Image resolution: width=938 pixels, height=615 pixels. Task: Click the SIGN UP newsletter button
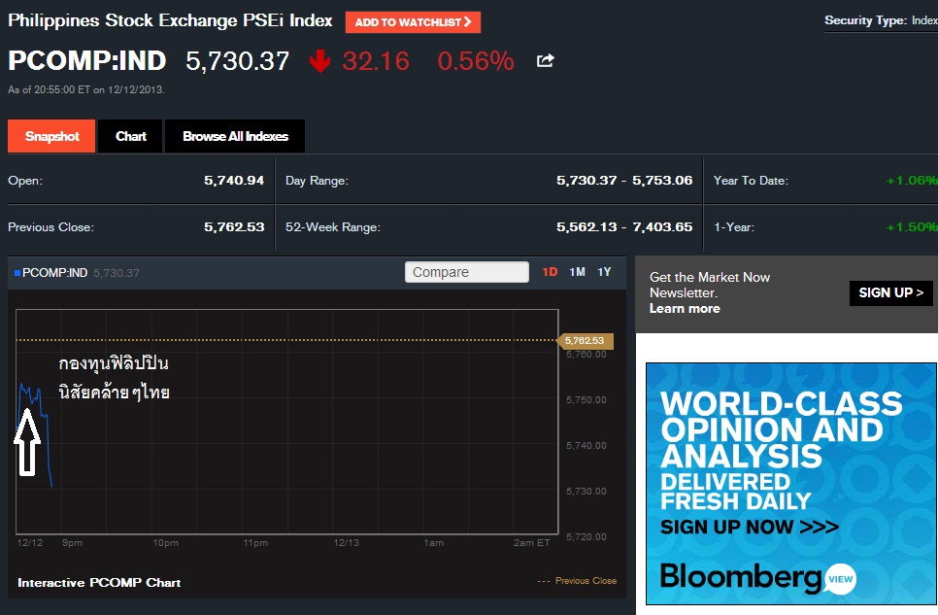pyautogui.click(x=890, y=292)
